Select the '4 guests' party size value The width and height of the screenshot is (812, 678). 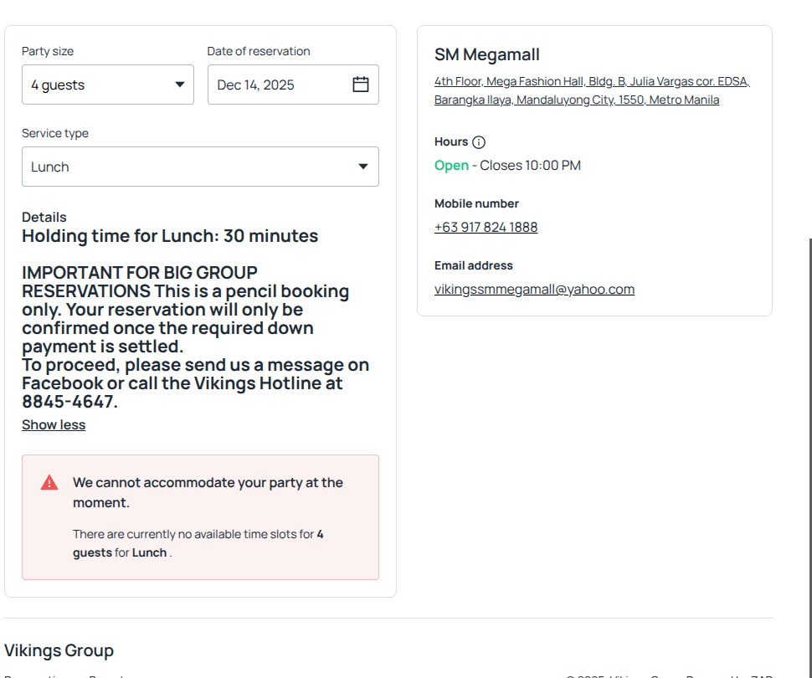(x=59, y=85)
